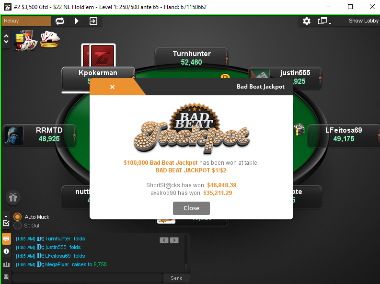This screenshot has height=284, width=380.
Task: Open the gift box icon
Action: click(13, 197)
